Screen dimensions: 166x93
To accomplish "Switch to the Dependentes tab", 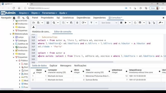I will tap(99, 18).
